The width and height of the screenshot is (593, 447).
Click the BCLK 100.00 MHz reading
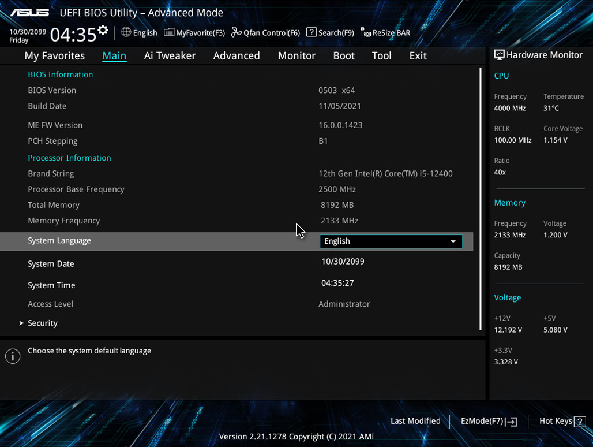tap(513, 140)
